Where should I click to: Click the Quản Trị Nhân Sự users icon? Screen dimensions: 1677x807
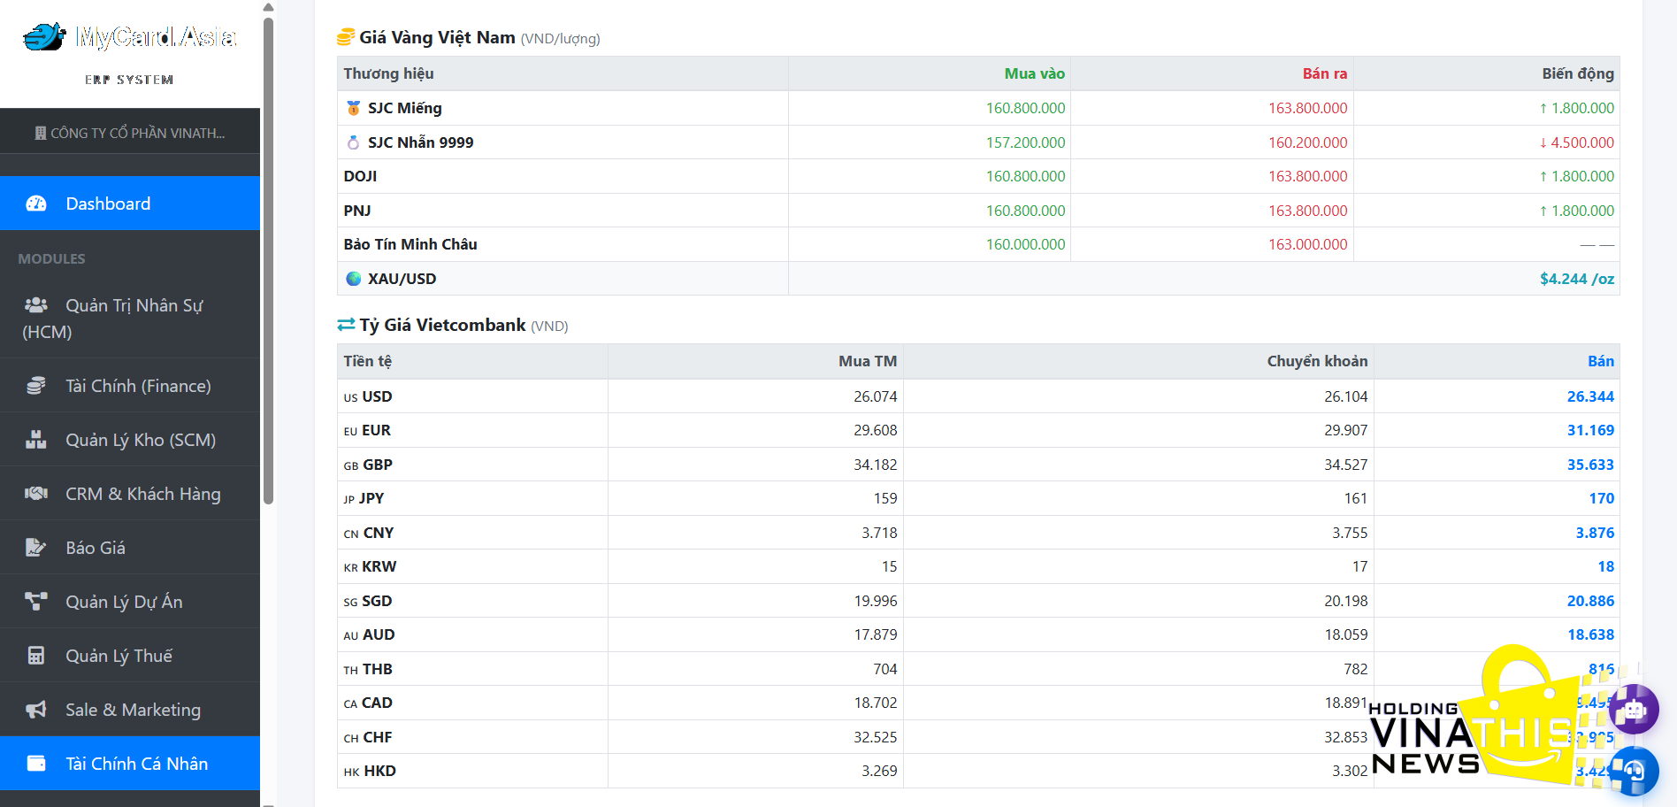click(36, 305)
